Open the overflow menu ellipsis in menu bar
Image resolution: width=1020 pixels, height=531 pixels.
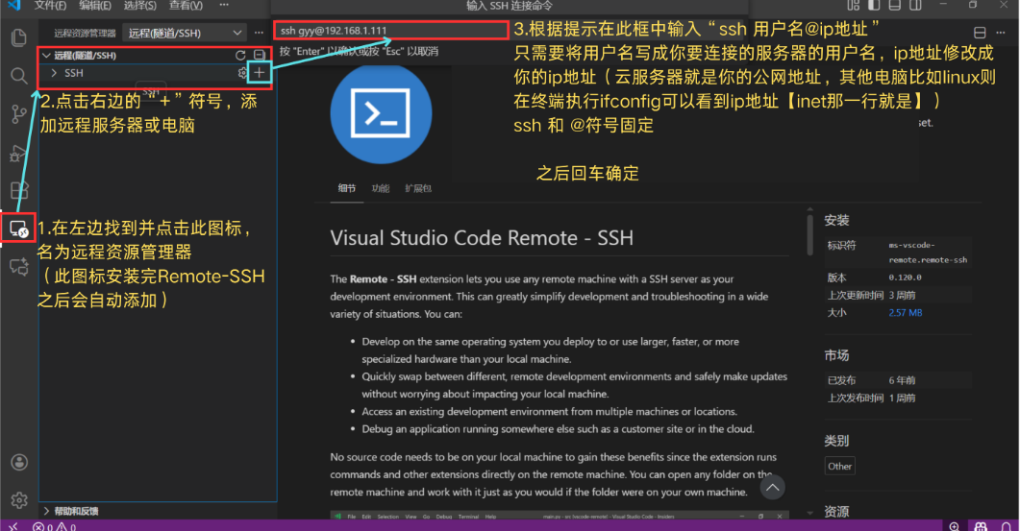pos(224,5)
